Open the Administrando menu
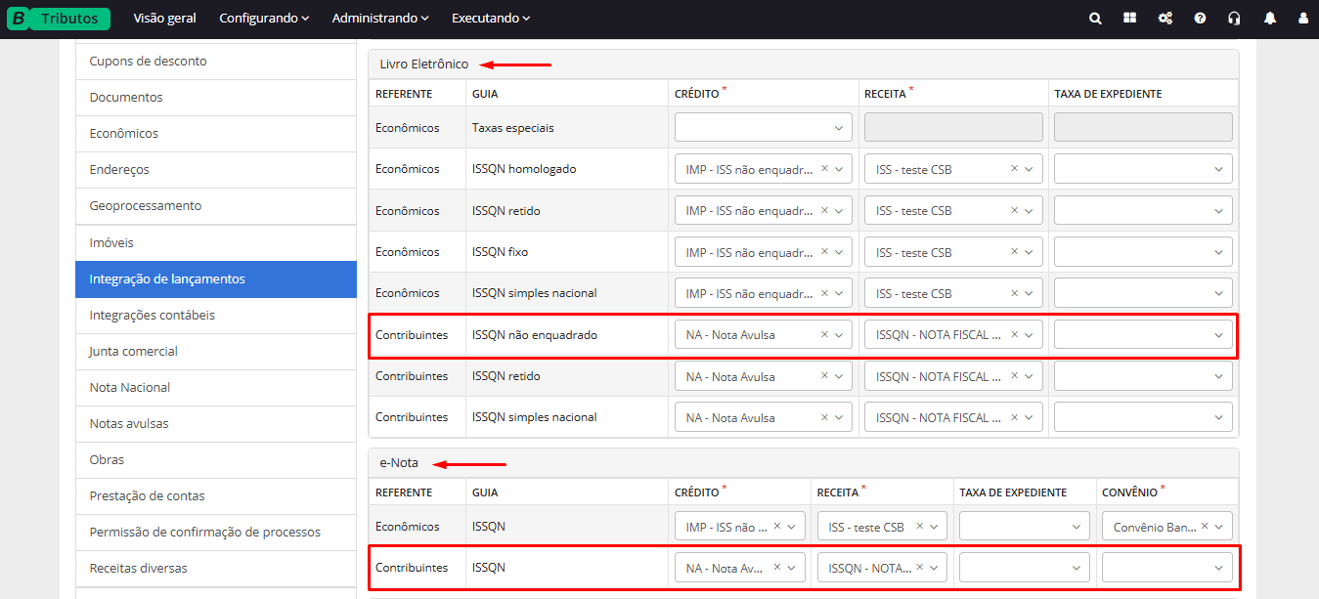The height and width of the screenshot is (599, 1319). 379,19
